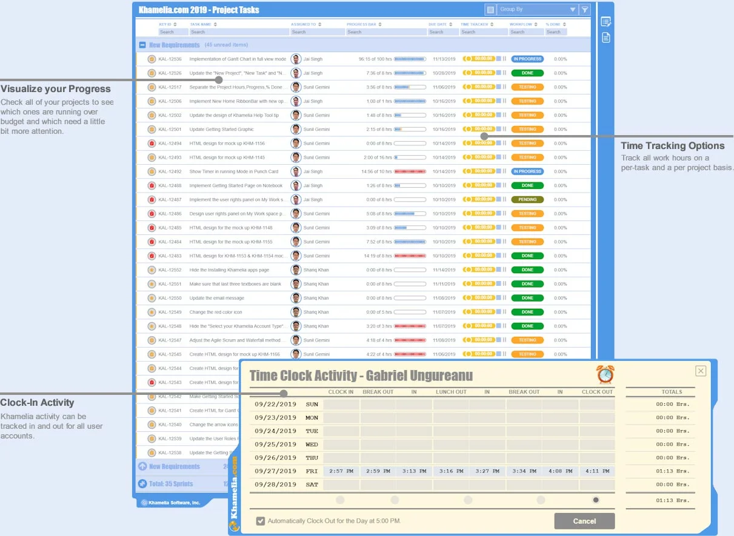
Task: Click the '(45 unread items)' label
Action: point(226,45)
